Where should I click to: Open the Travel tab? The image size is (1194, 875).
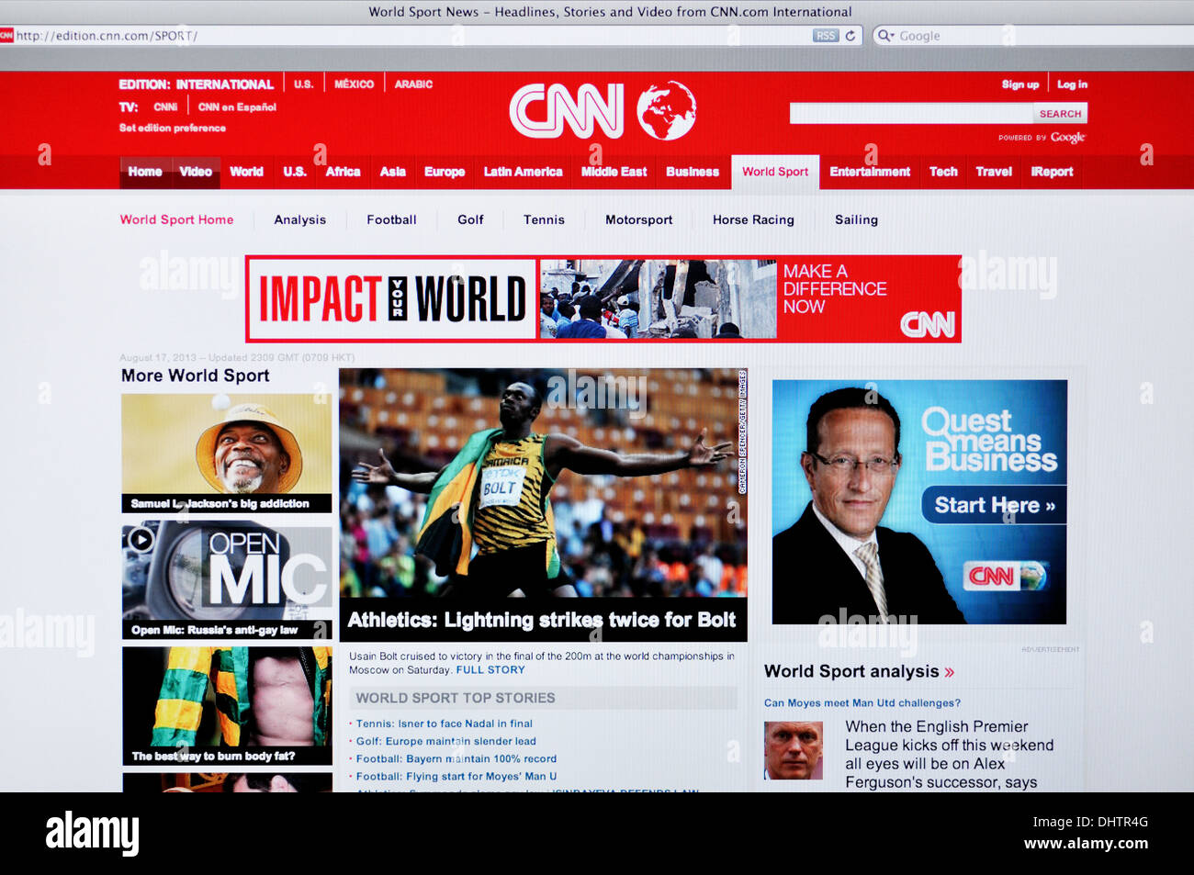pos(994,172)
